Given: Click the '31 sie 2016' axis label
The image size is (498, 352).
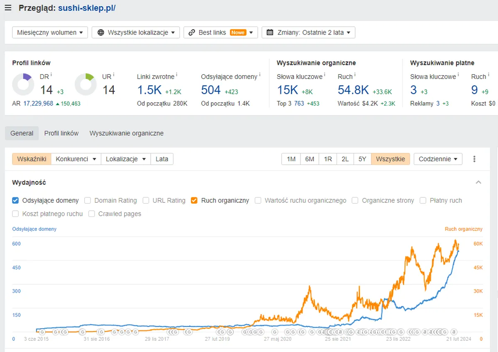Looking at the screenshot, I should tap(97, 339).
